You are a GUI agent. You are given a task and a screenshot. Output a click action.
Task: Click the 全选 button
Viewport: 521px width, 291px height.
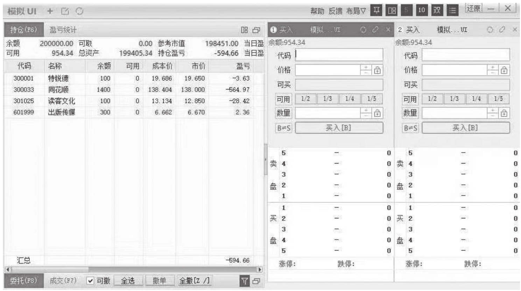tap(128, 281)
